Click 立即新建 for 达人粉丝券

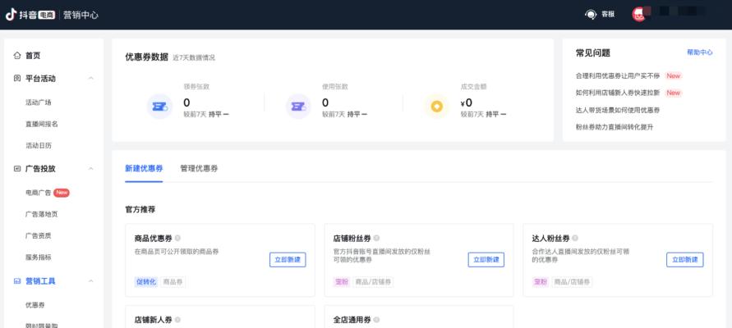(x=685, y=259)
